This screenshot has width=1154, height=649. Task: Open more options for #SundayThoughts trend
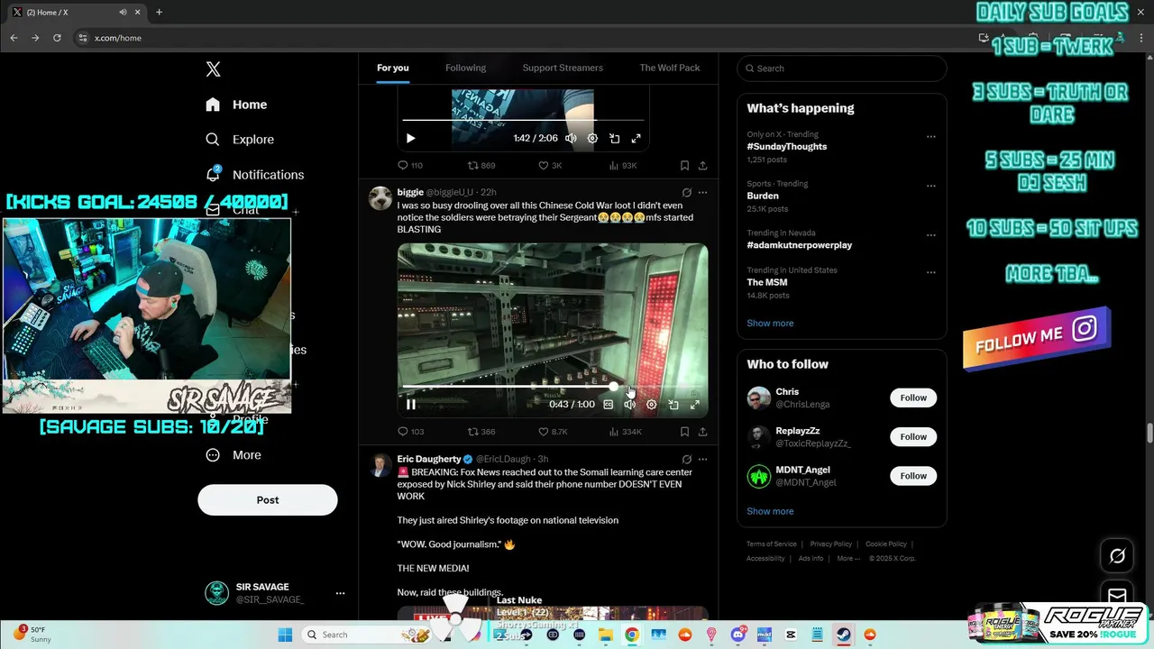click(931, 137)
